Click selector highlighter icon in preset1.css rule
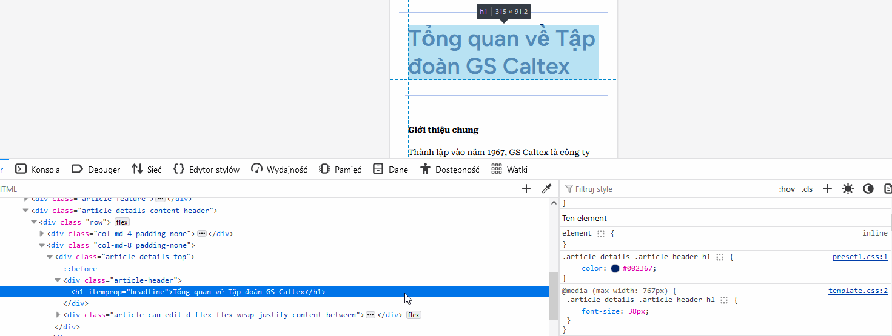Image resolution: width=892 pixels, height=336 pixels. pos(720,257)
